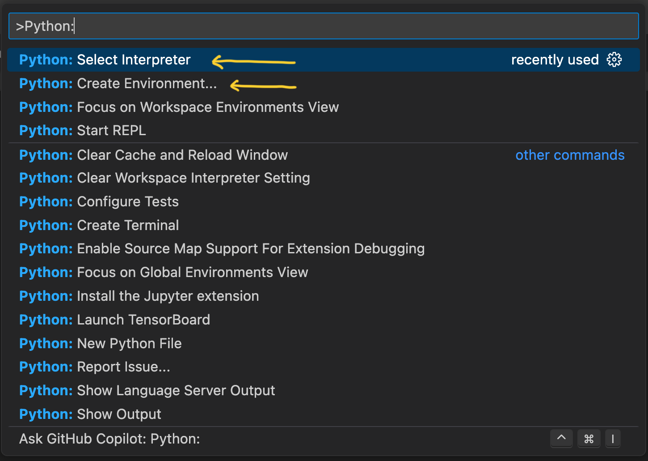Run Python: Select Interpreter command
Screen dimensions: 648x461
324,60
